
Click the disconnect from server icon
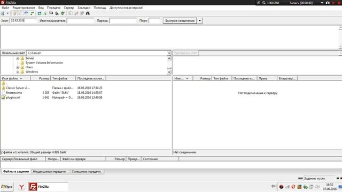pos(57,13)
